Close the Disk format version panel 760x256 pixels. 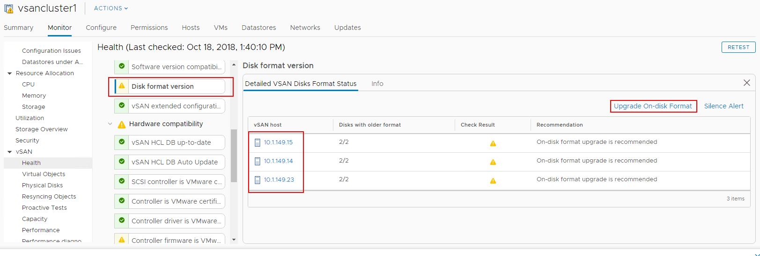(747, 83)
